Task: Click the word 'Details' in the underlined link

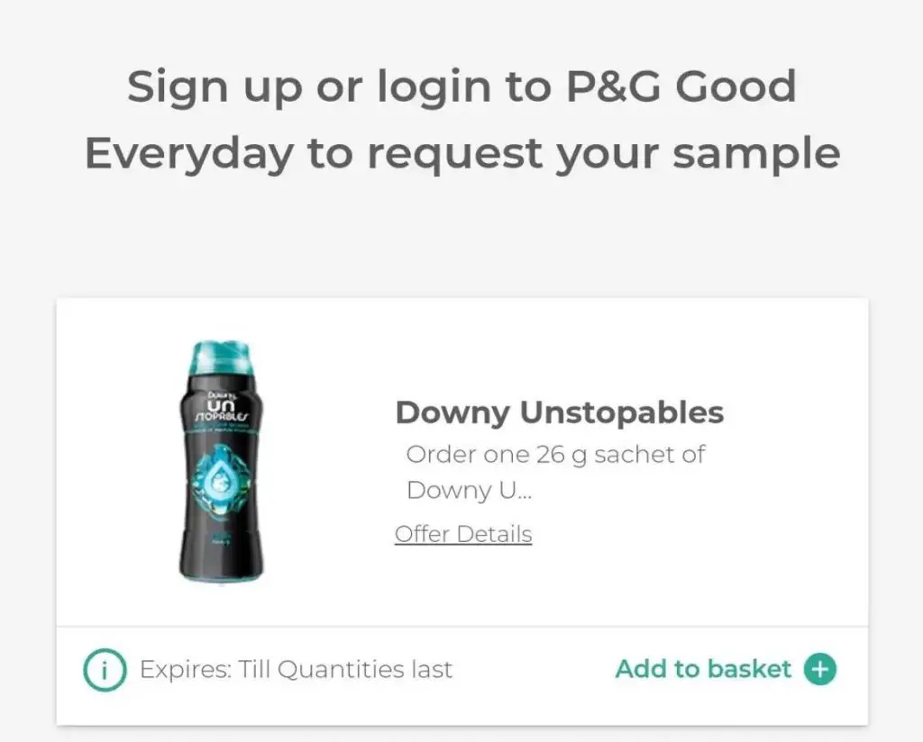Action: [495, 535]
